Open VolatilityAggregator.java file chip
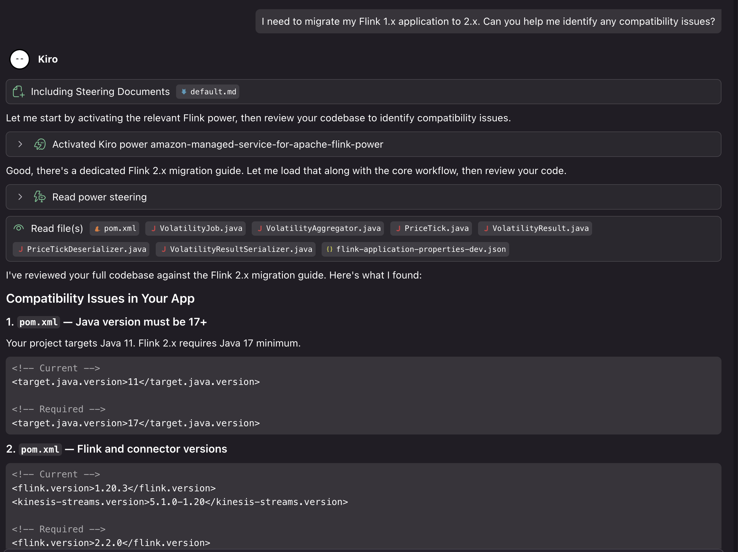 (318, 228)
